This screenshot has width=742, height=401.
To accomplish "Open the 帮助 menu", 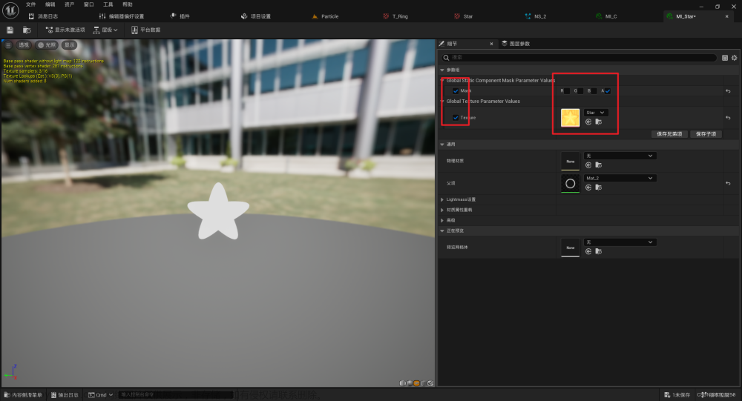I will tap(128, 4).
